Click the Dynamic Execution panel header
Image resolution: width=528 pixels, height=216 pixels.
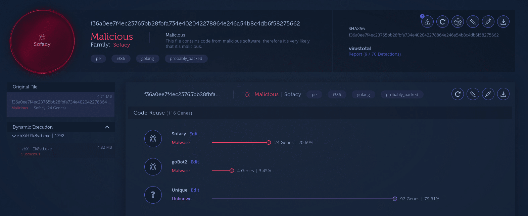tap(61, 127)
